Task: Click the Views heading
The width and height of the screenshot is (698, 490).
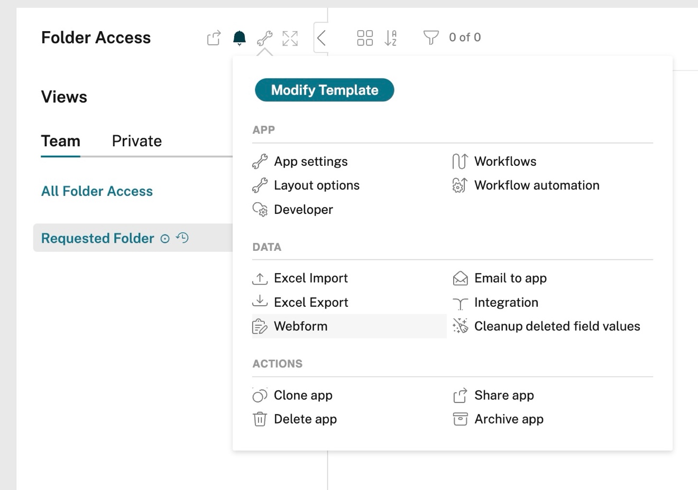Action: (64, 97)
